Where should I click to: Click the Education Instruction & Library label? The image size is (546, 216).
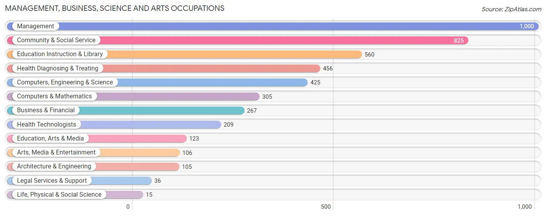(60, 54)
